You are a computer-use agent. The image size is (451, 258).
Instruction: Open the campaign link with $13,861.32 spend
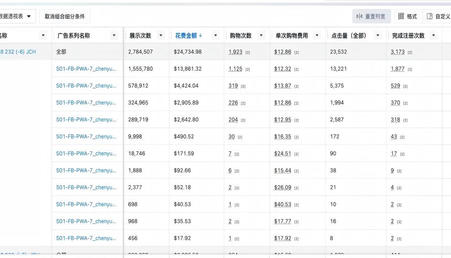(x=86, y=69)
